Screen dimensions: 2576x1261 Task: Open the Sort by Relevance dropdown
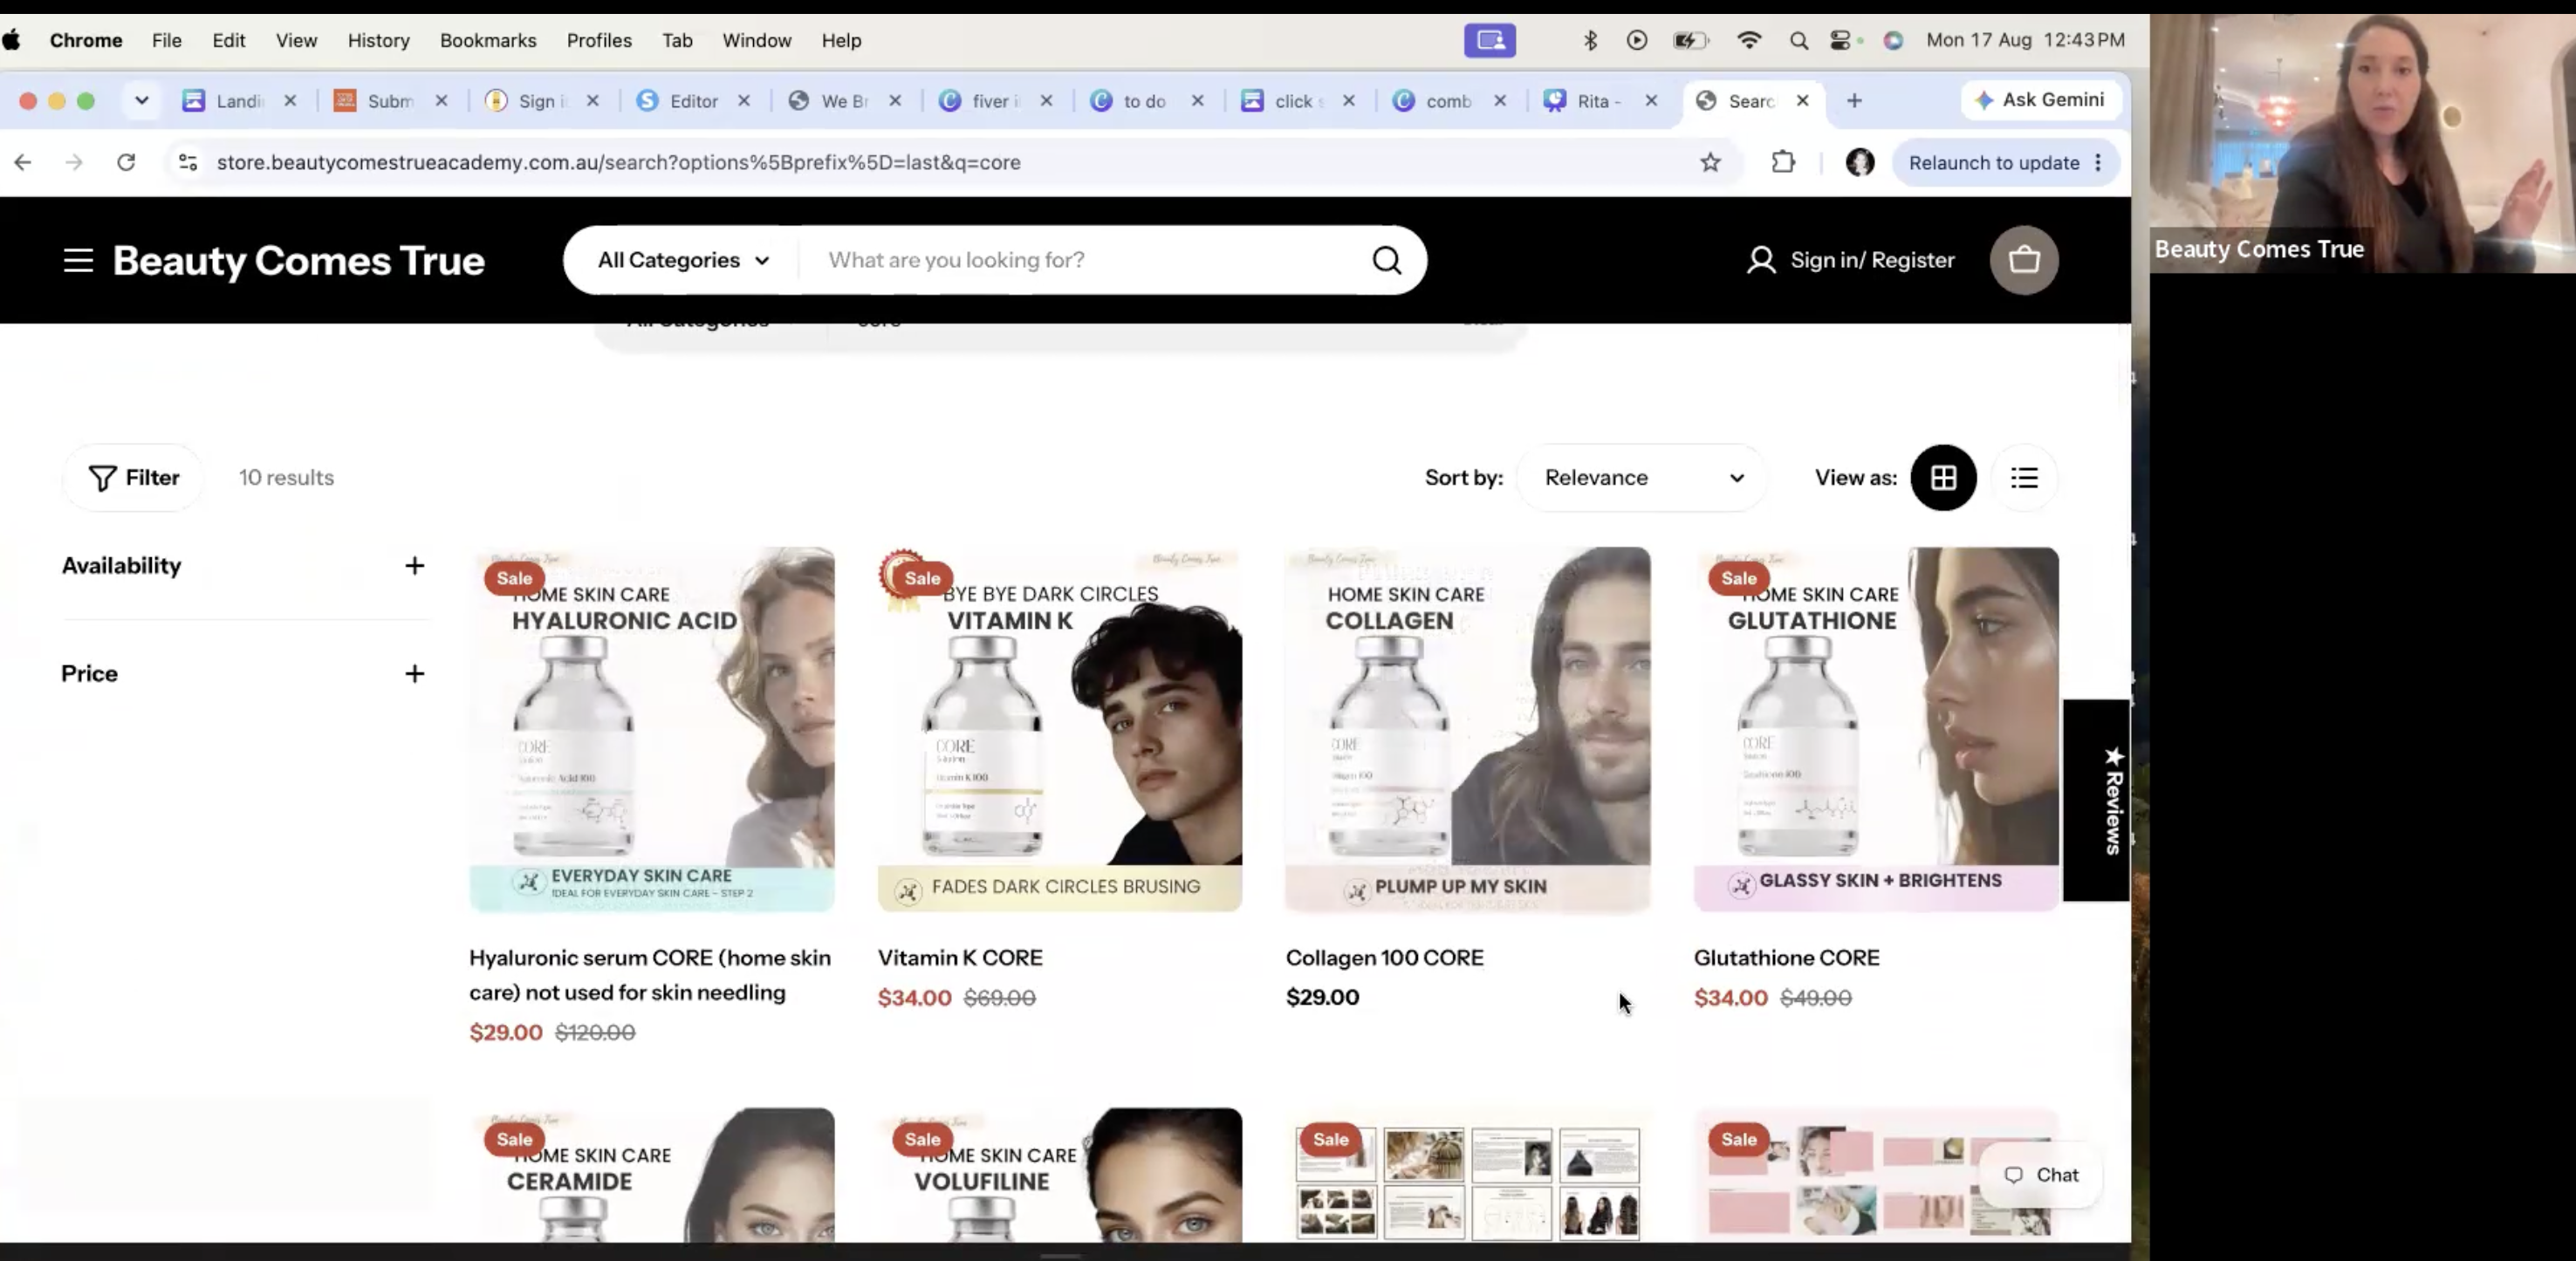(1642, 478)
